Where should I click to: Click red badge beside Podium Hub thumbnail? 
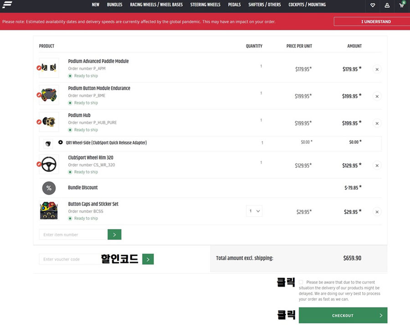pyautogui.click(x=39, y=122)
